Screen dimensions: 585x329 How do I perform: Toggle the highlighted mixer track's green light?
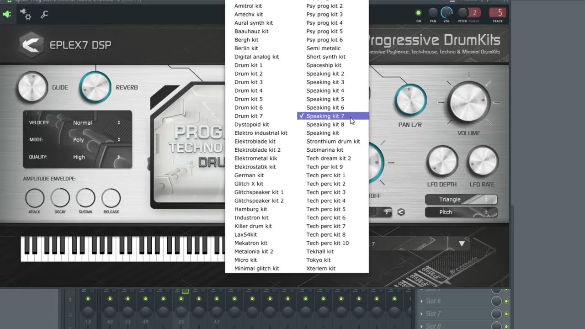(181, 299)
